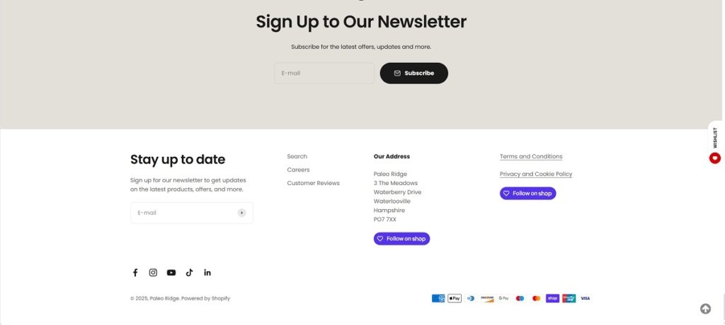725x325 pixels.
Task: Focus the newsletter E-mail field beside Subscribe
Action: pos(324,73)
